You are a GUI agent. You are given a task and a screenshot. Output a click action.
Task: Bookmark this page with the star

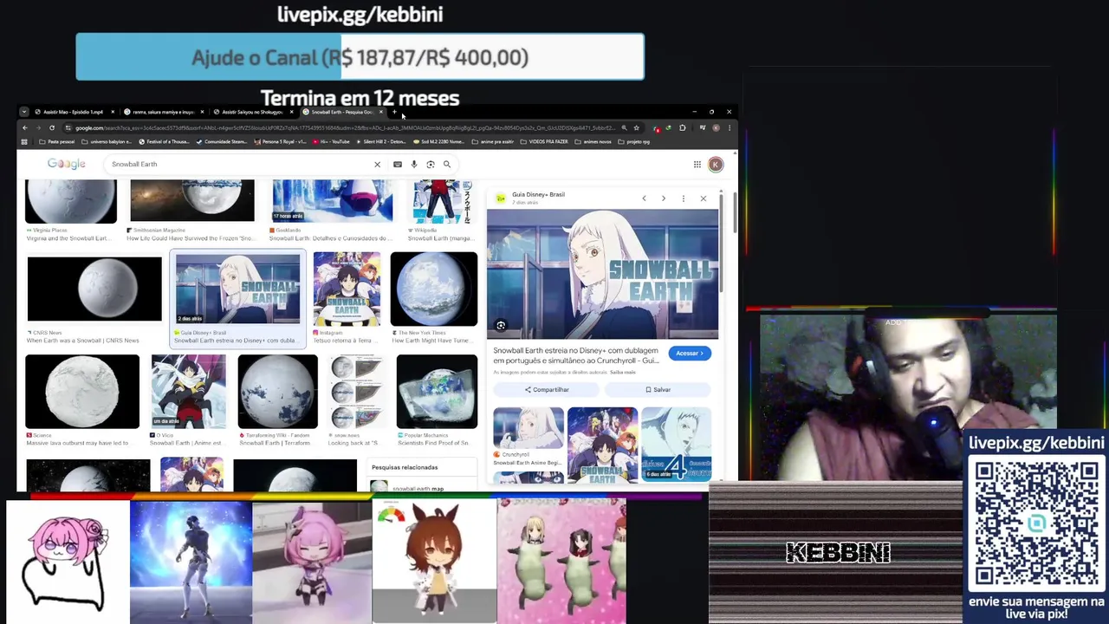(x=636, y=128)
